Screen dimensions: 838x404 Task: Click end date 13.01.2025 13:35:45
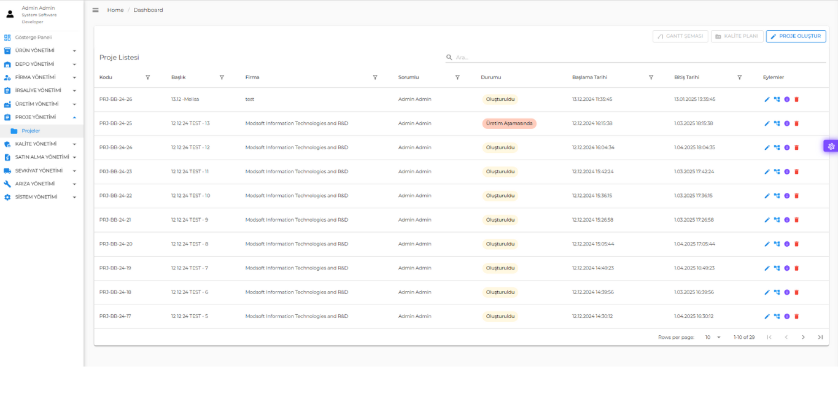(x=694, y=99)
